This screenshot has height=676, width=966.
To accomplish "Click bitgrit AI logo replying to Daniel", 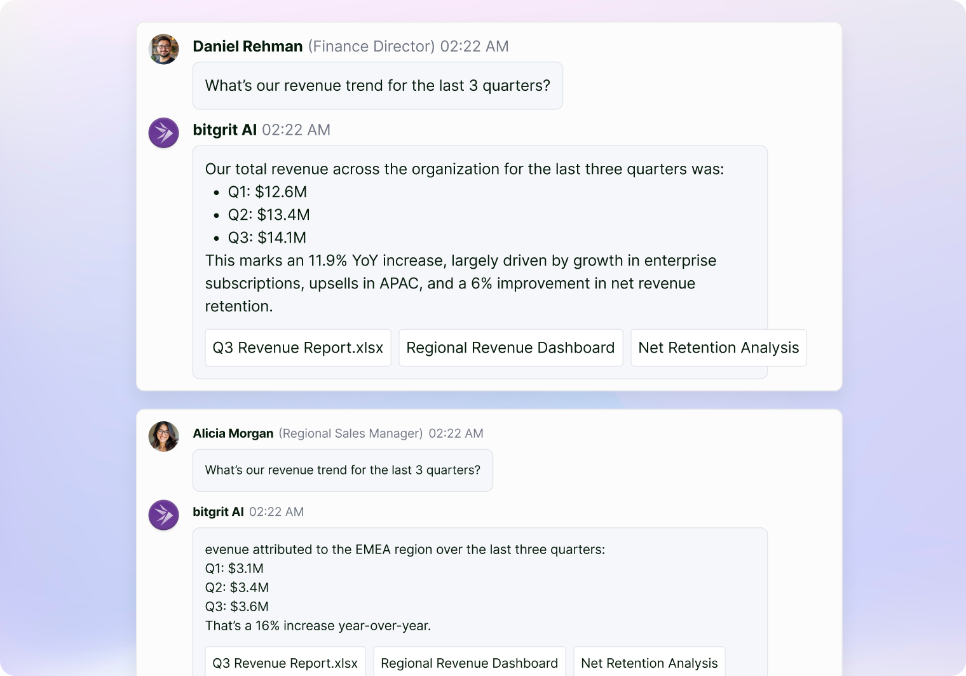I will [163, 133].
